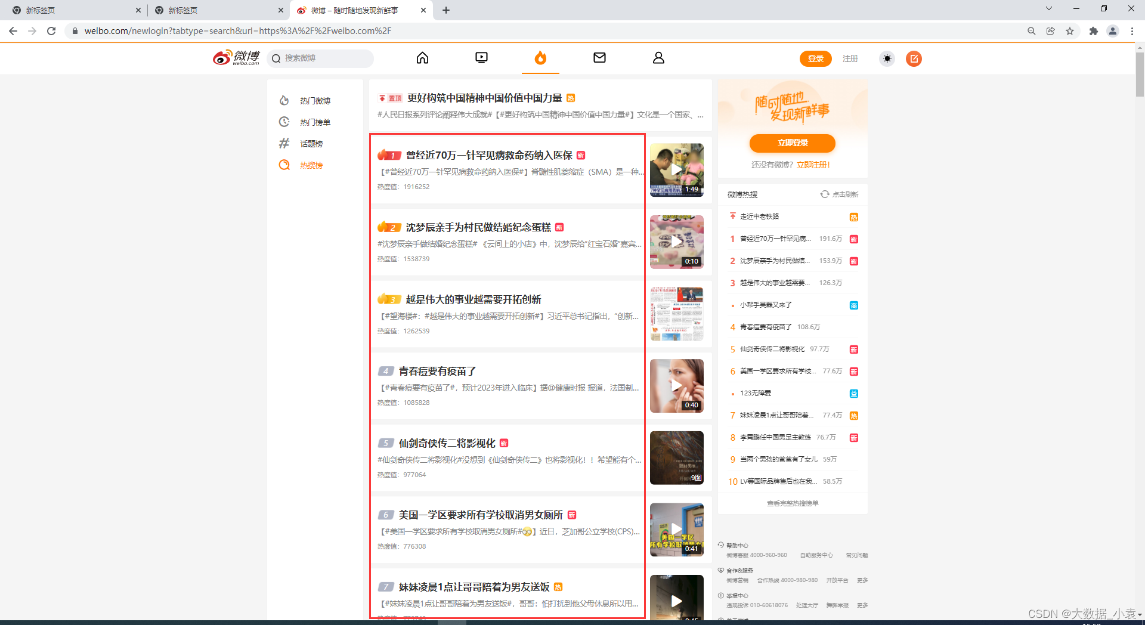This screenshot has width=1145, height=625.
Task: Open the 9图 image thumbnail
Action: click(677, 458)
